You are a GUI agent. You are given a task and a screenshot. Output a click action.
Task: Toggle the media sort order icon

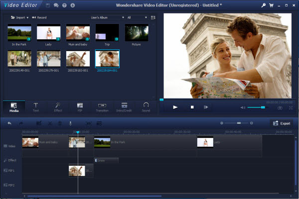pyautogui.click(x=153, y=17)
